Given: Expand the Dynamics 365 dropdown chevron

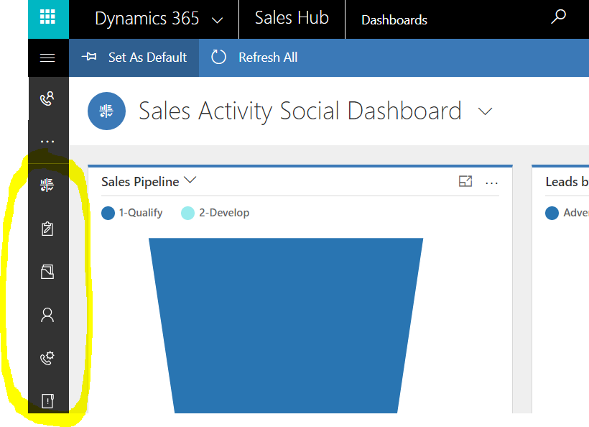Looking at the screenshot, I should [218, 20].
